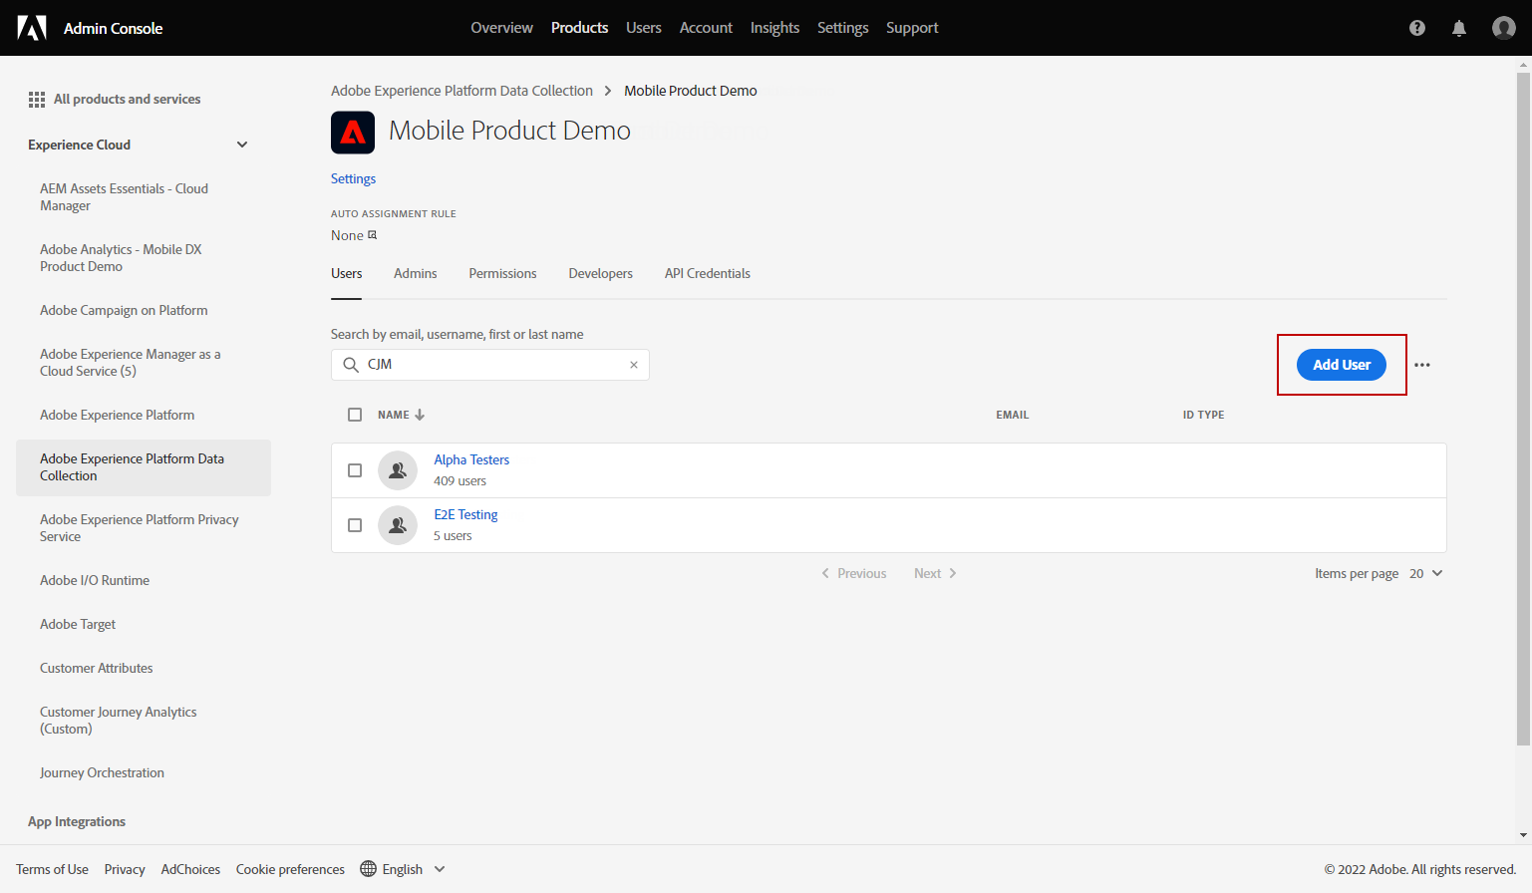Click the Adobe logo in header
The width and height of the screenshot is (1532, 893).
coord(32,28)
